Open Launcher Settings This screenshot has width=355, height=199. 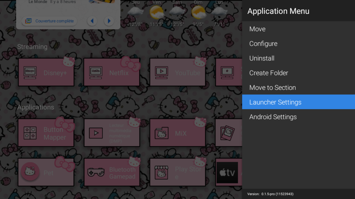(298, 102)
